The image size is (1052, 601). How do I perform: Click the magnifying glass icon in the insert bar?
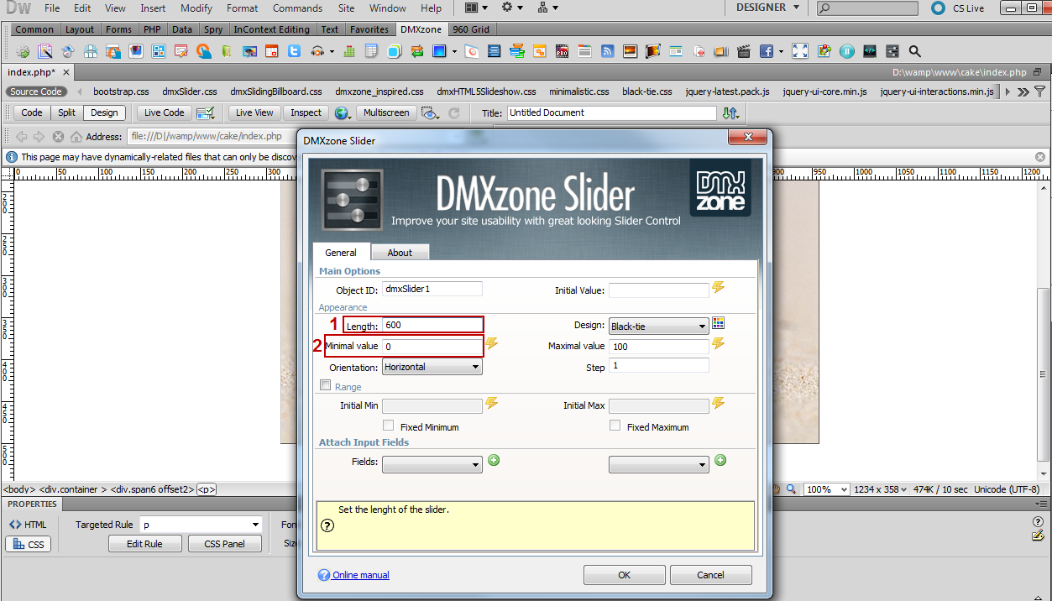[915, 51]
